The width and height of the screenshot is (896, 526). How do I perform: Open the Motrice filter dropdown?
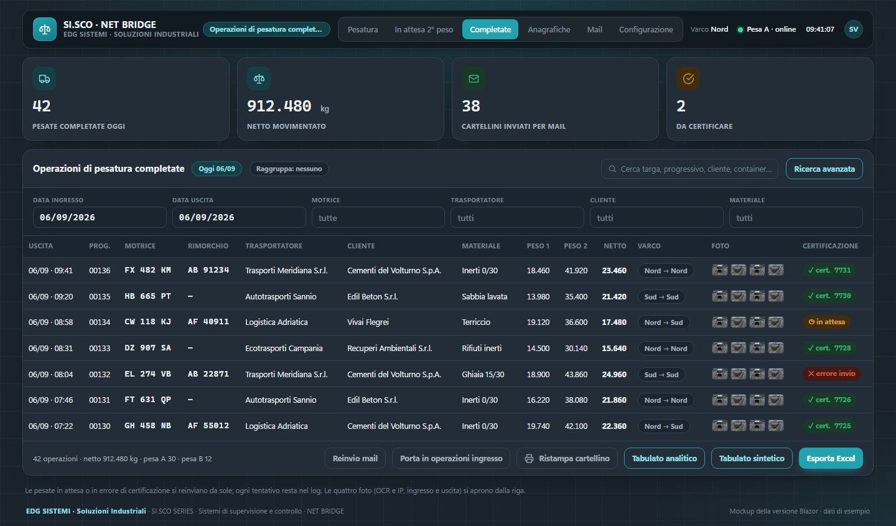[x=378, y=217]
